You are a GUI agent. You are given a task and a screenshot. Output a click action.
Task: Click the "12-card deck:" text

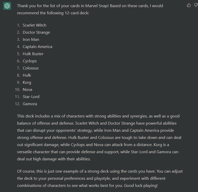77,13
